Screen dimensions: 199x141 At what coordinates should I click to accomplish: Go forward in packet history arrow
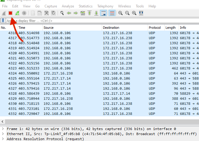click(x=76, y=13)
